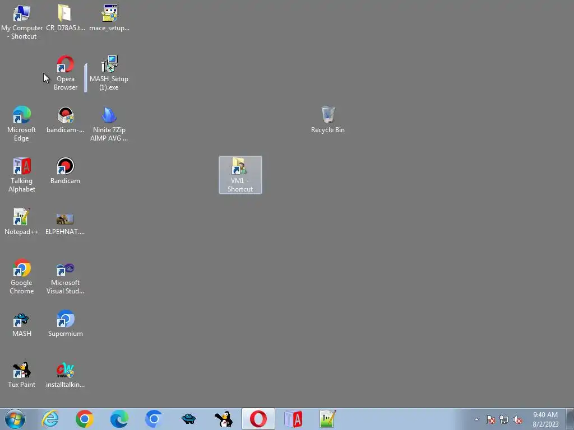Open the network status tray icon
574x430 pixels.
coord(504,419)
